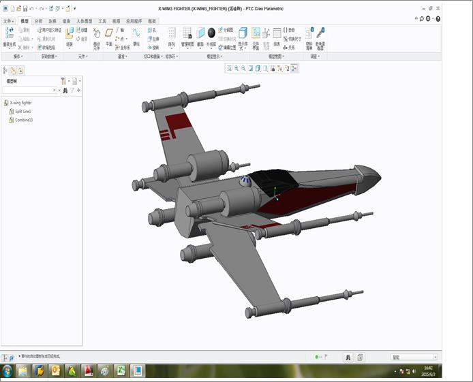Select Combine13 in model tree
The image size is (473, 382).
pyautogui.click(x=21, y=120)
